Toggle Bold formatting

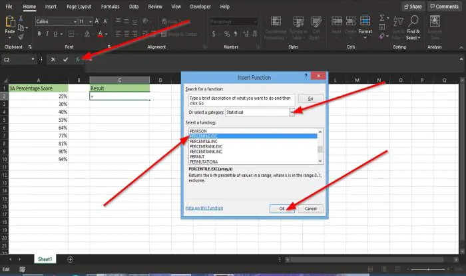tap(39, 34)
